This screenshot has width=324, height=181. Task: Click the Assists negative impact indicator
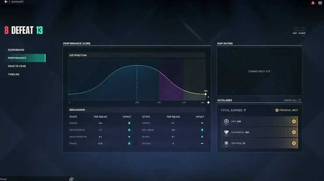(x=202, y=123)
